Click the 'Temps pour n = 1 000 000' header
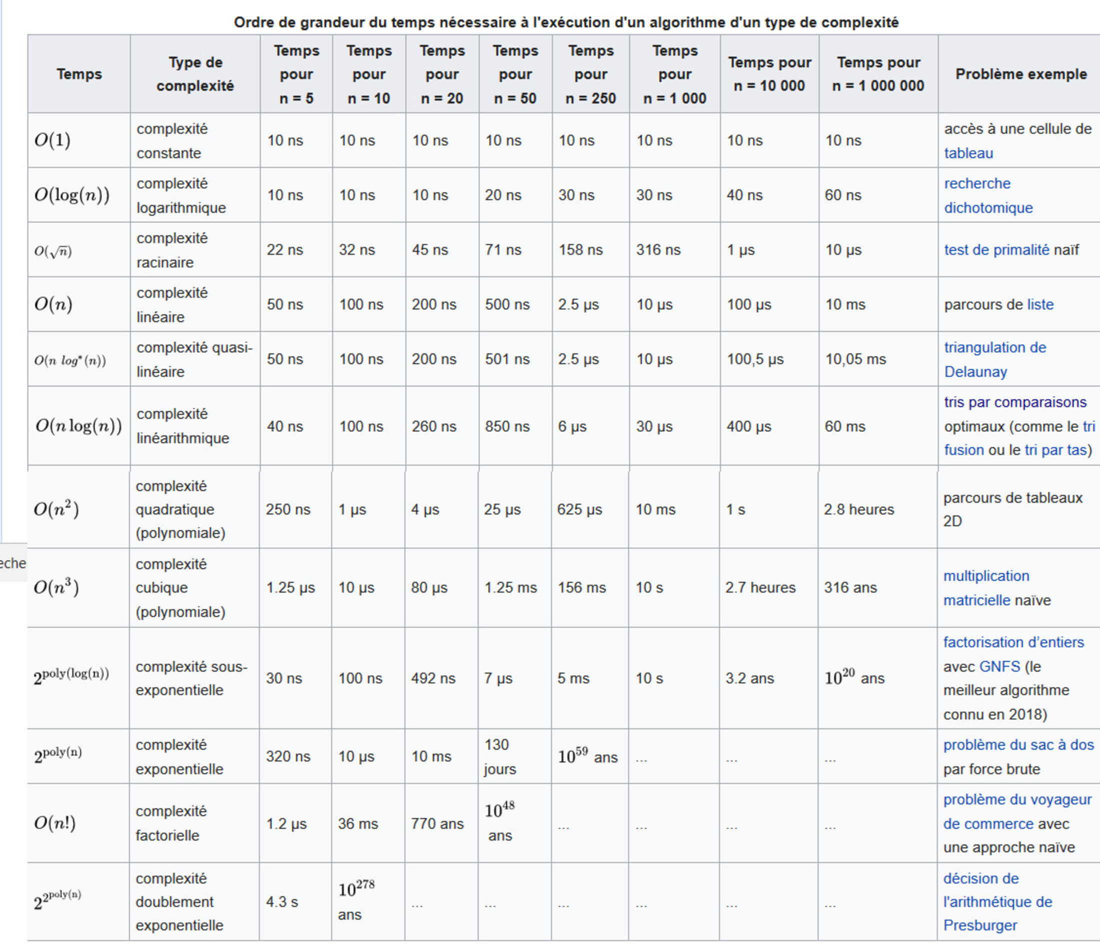The height and width of the screenshot is (945, 1100). (878, 74)
